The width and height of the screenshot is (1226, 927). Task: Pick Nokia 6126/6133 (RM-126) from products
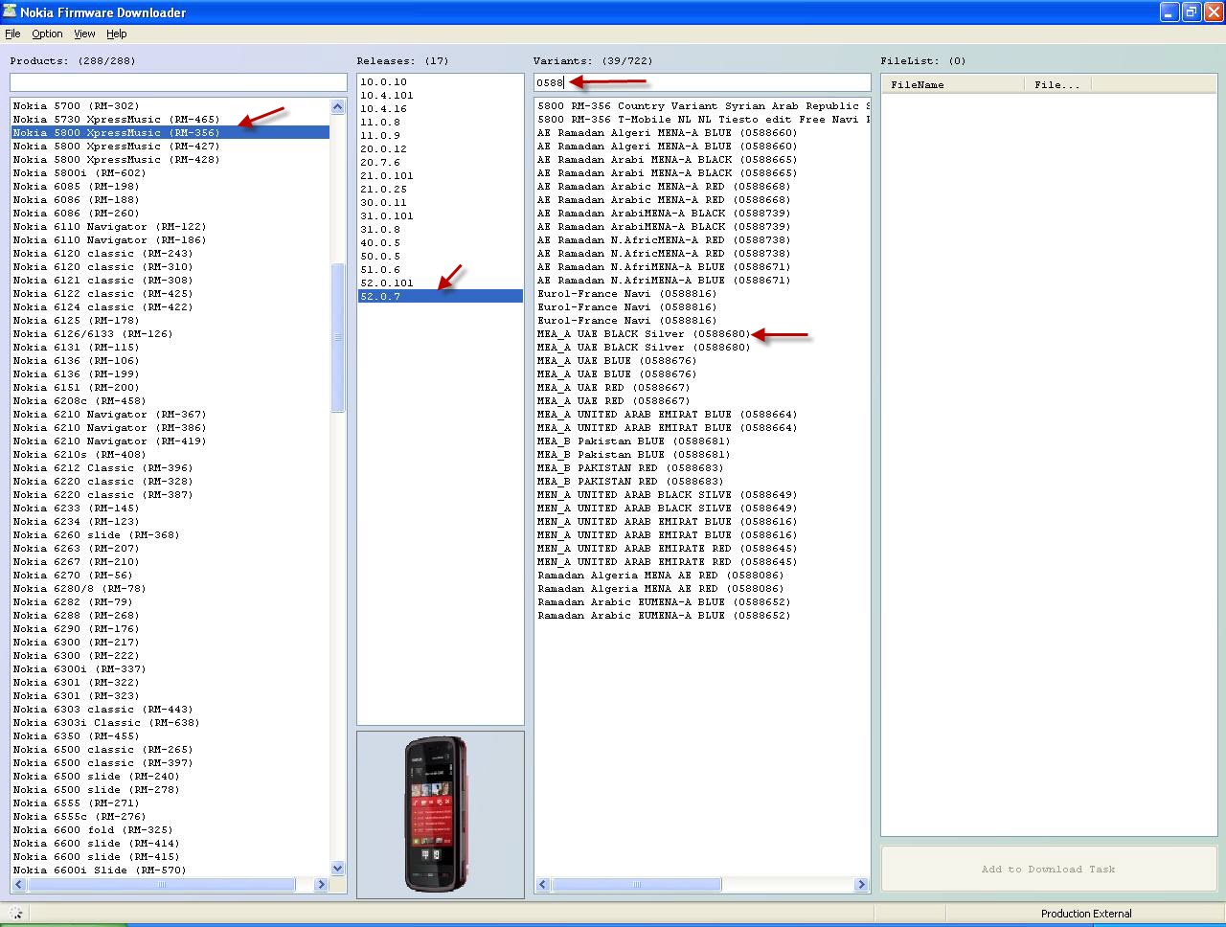pyautogui.click(x=170, y=334)
